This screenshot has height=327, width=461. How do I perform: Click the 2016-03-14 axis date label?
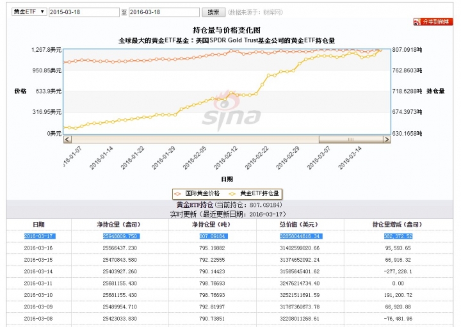click(x=350, y=158)
